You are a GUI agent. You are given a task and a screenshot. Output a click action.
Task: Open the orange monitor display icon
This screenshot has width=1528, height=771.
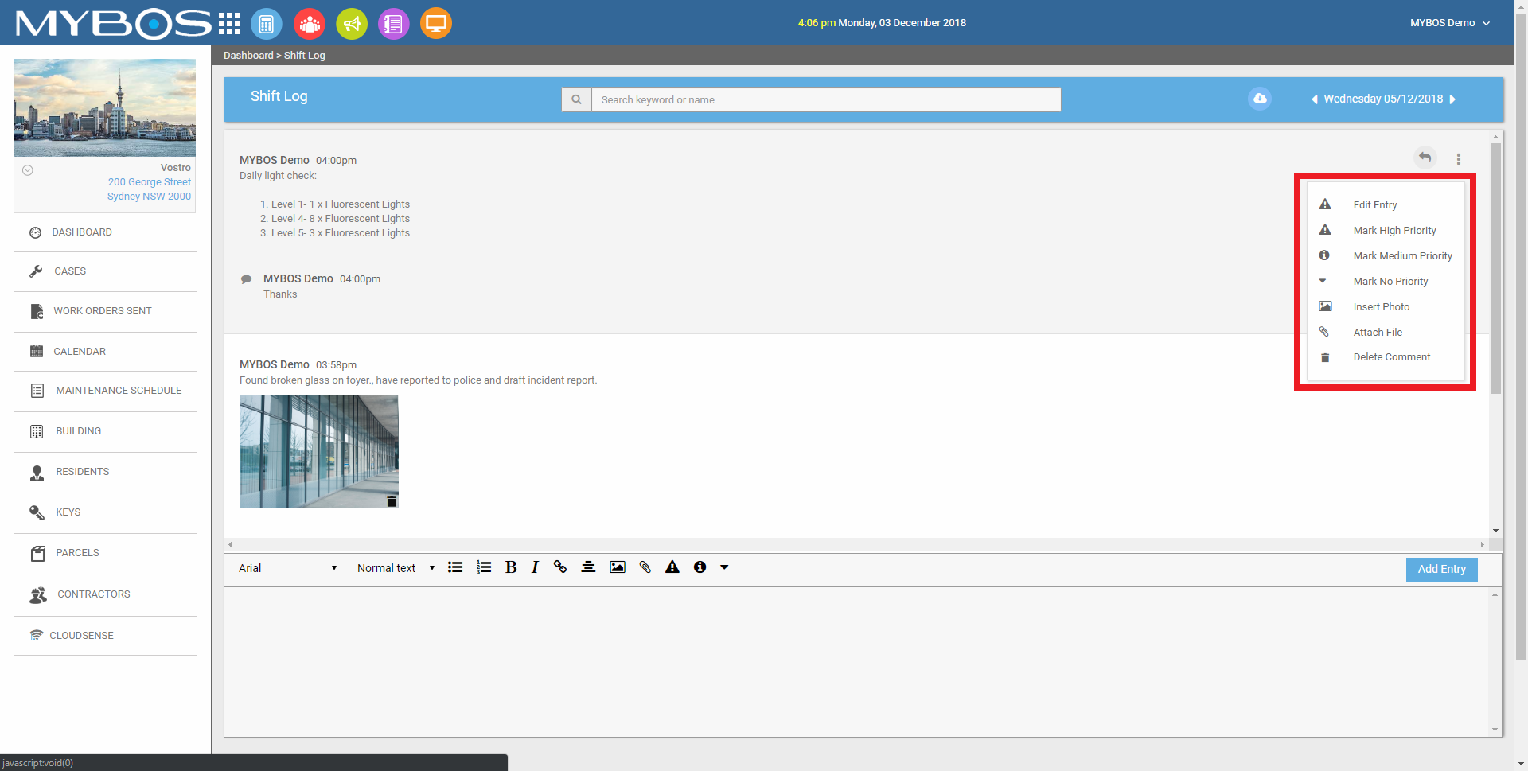436,24
